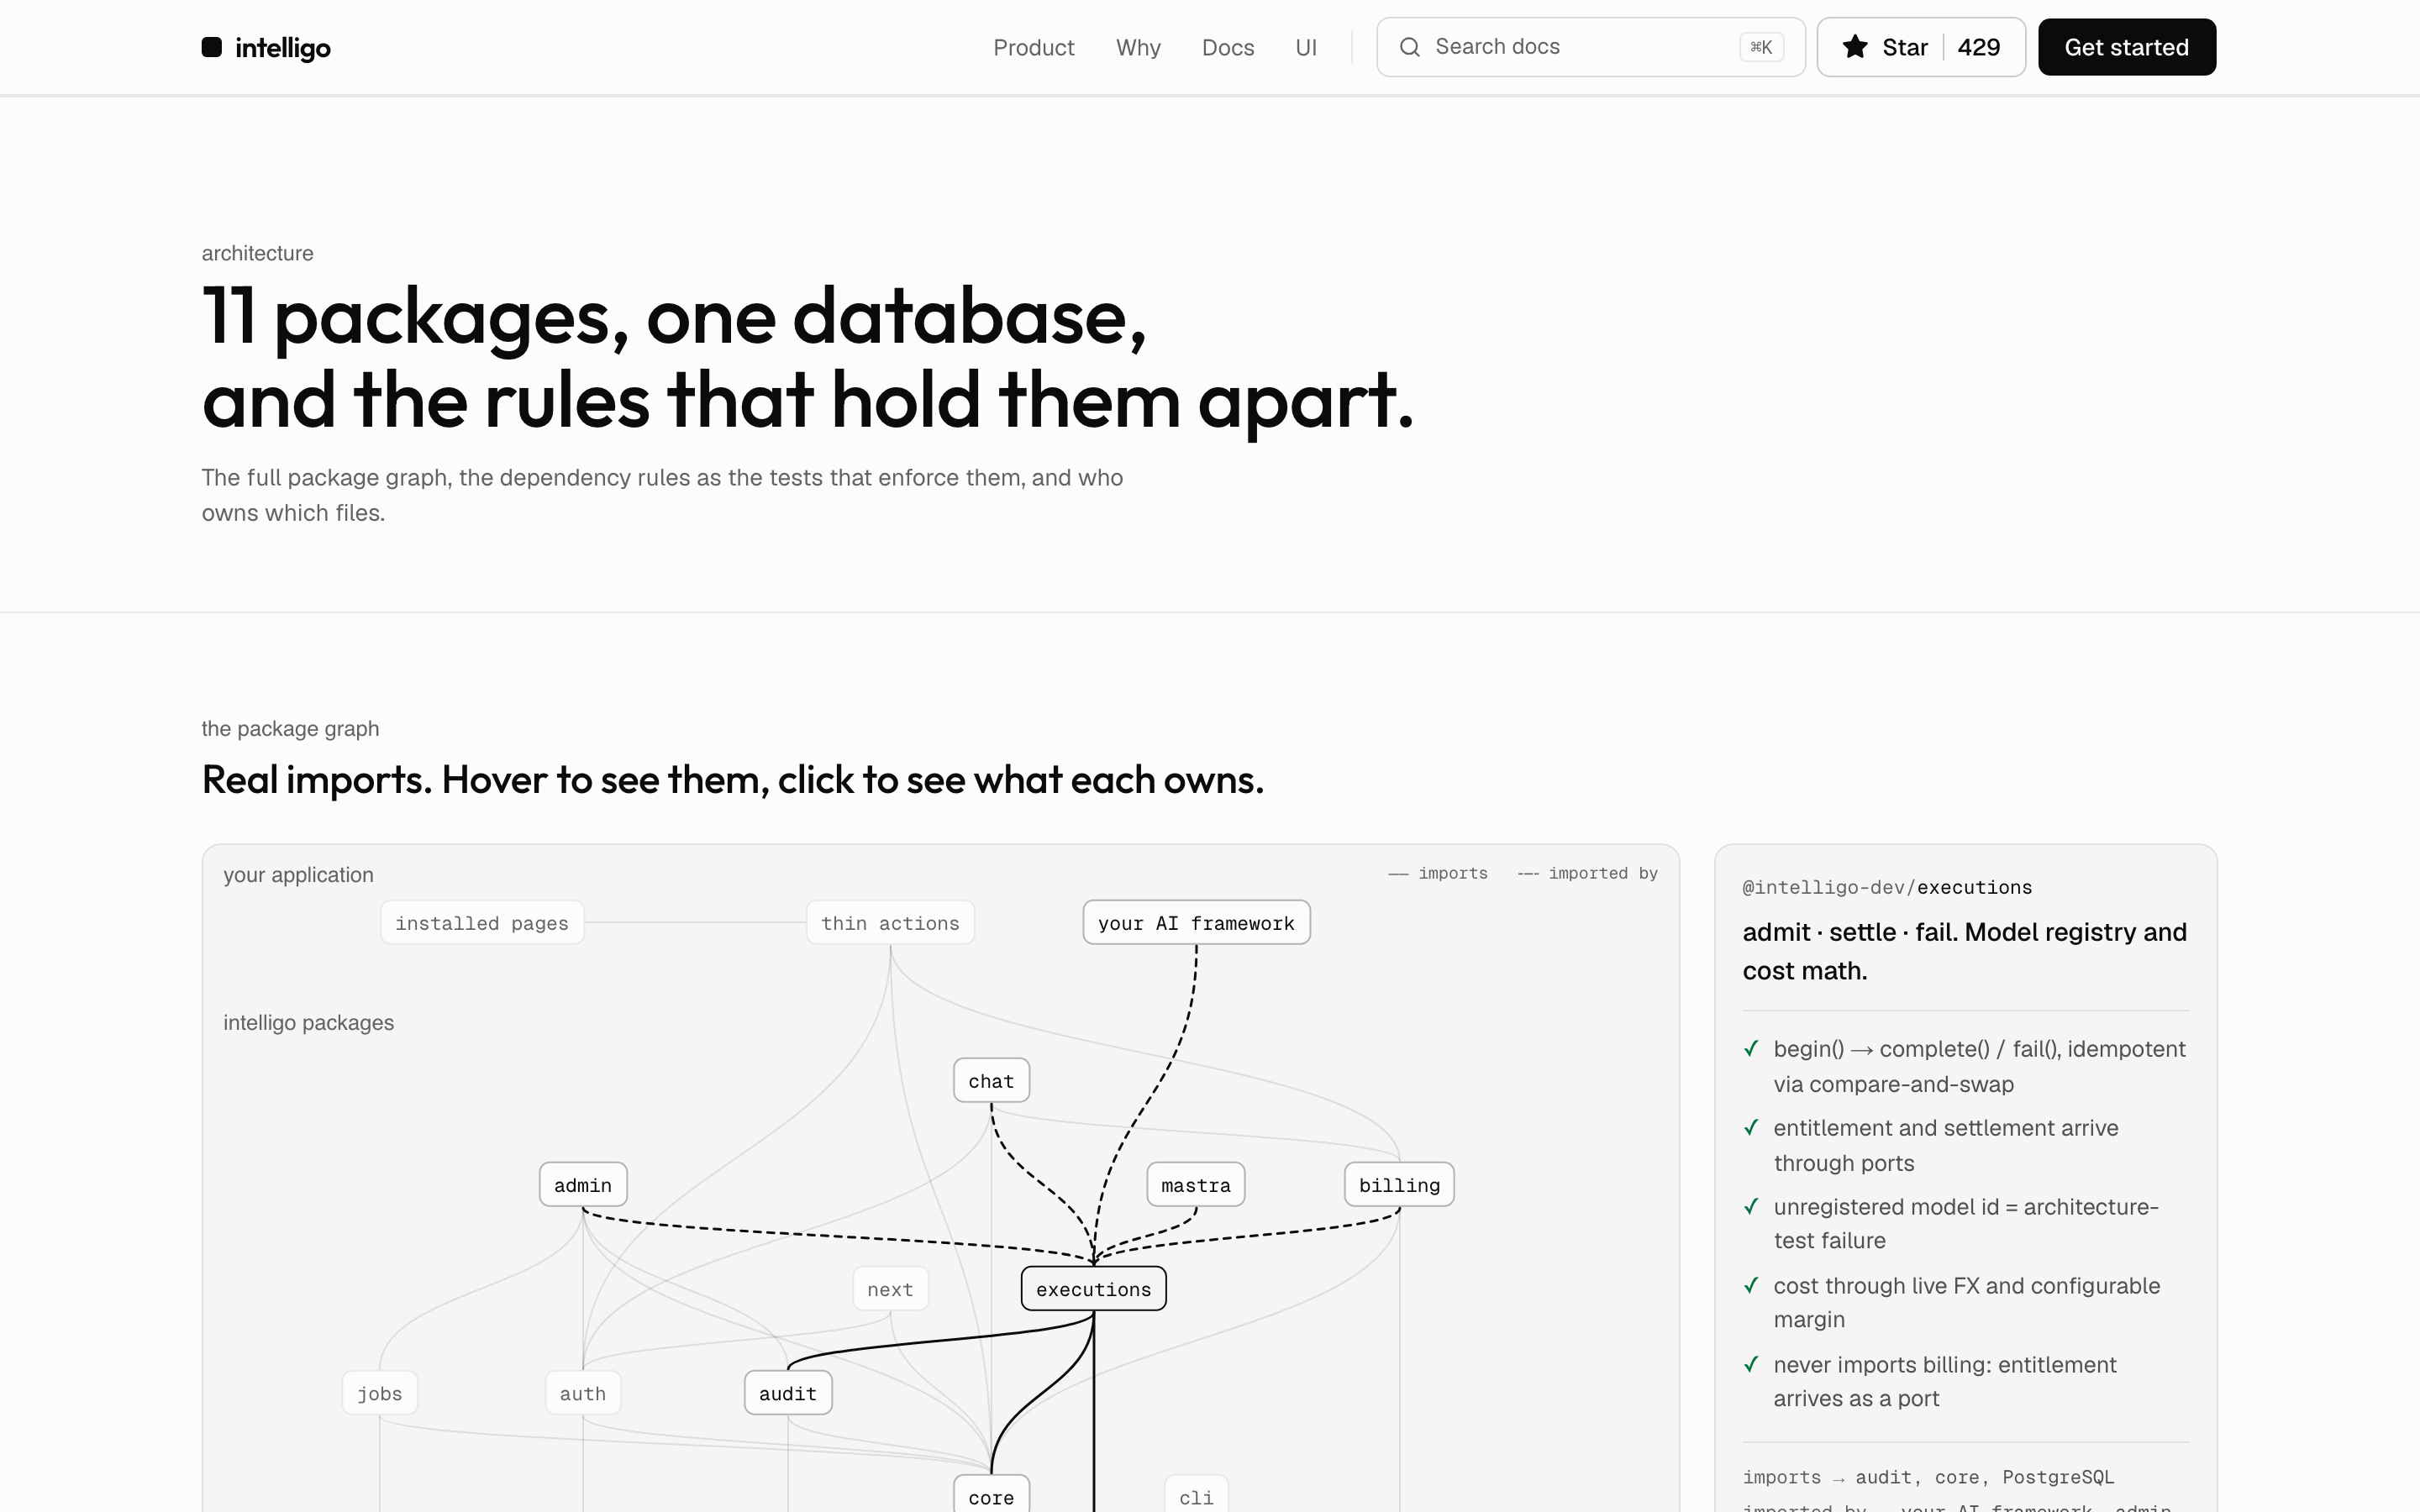Open the Product menu
Screen dimensions: 2420x1512
pyautogui.click(x=1033, y=47)
